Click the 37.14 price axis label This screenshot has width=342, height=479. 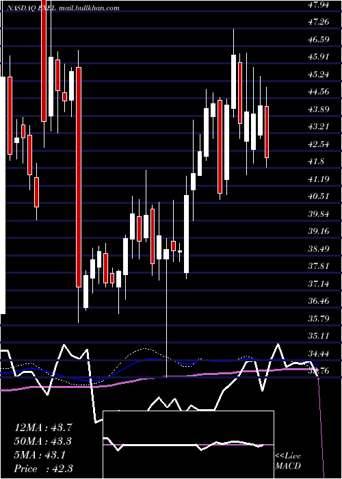pos(319,284)
